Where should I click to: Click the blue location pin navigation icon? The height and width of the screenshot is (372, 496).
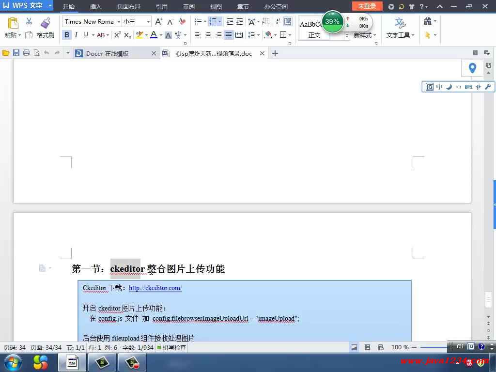[x=472, y=68]
